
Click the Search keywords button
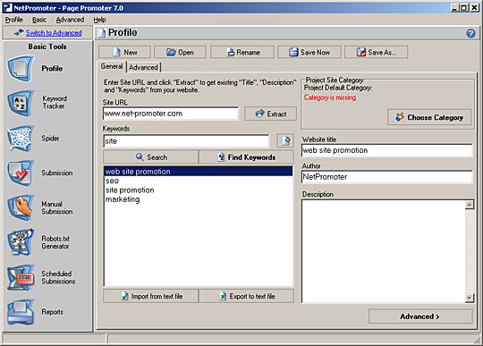151,157
